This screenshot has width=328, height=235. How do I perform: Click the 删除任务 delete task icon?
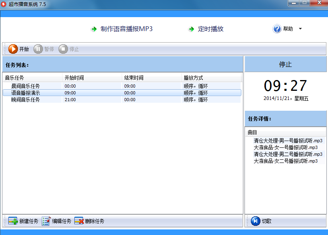click(79, 221)
